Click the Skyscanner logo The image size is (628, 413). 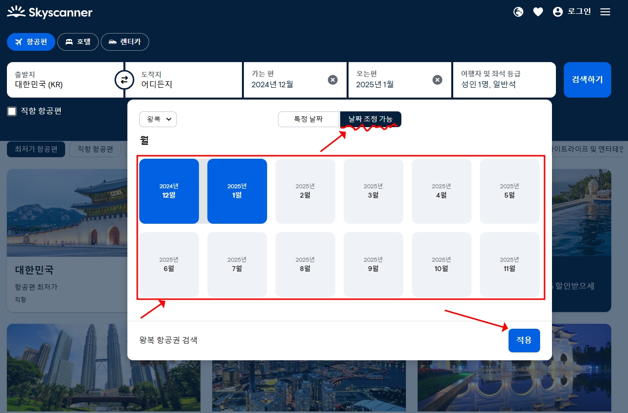pyautogui.click(x=49, y=12)
